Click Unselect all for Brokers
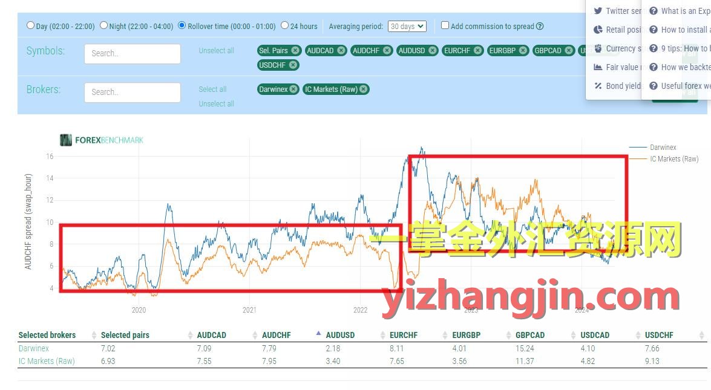This screenshot has height=390, width=711. [x=216, y=104]
